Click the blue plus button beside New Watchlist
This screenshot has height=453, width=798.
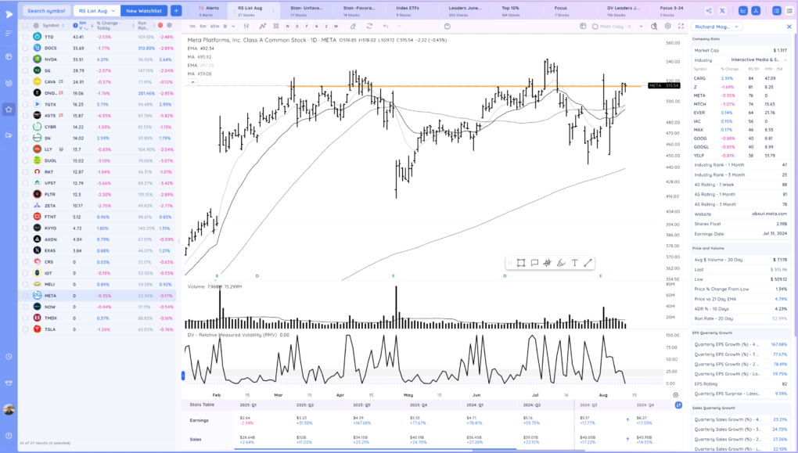pos(176,11)
